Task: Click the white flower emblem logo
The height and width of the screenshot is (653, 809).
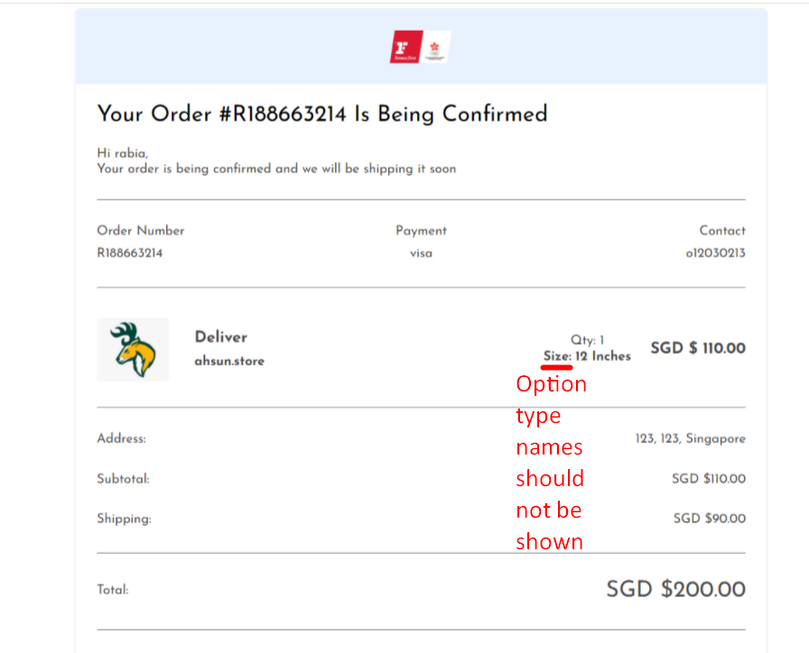Action: click(436, 47)
